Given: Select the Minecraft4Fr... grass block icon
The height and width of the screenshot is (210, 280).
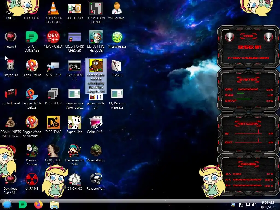Looking at the screenshot, I should pos(96,150).
